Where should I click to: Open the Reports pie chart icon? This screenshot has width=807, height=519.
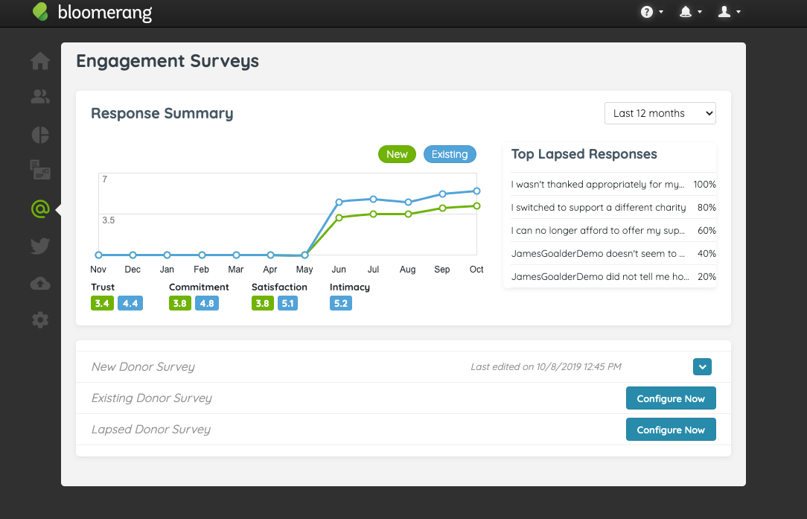click(40, 135)
